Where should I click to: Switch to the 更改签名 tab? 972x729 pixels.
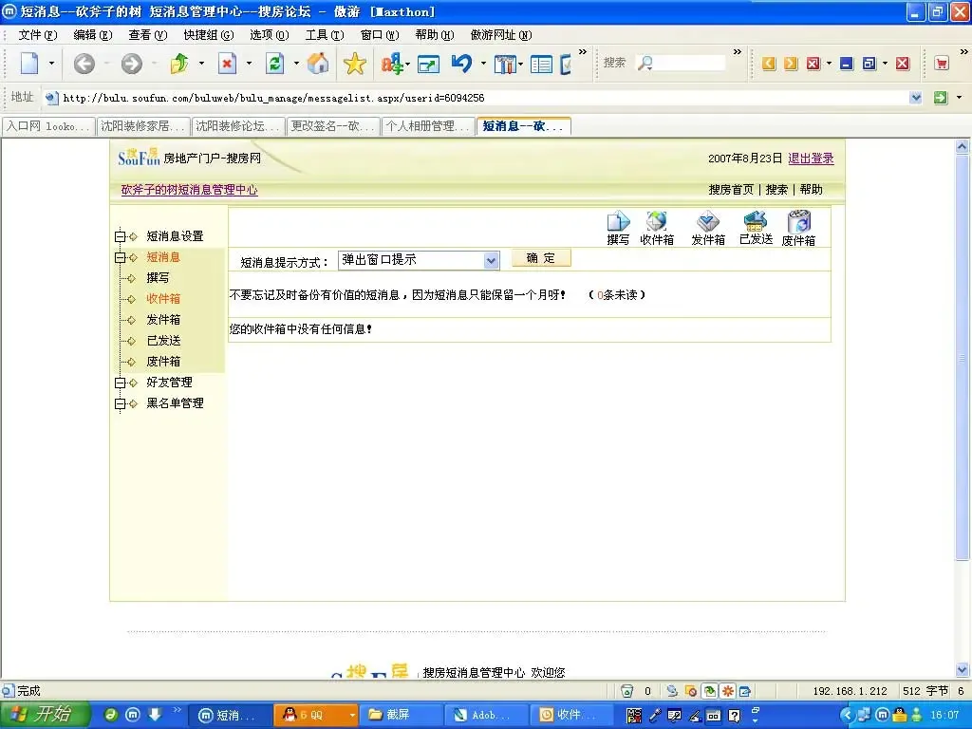click(333, 126)
